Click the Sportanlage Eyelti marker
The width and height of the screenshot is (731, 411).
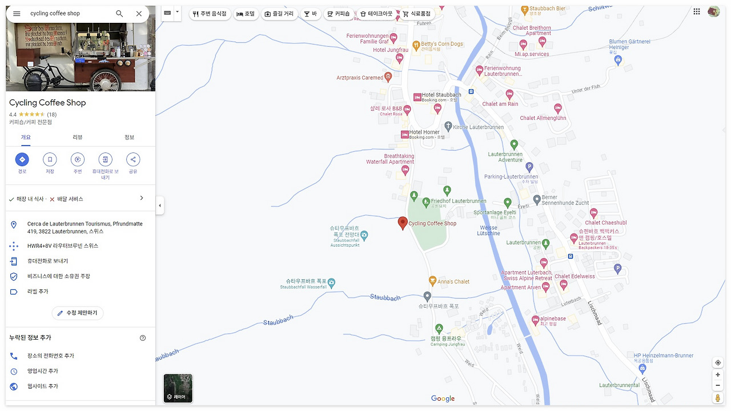508,203
